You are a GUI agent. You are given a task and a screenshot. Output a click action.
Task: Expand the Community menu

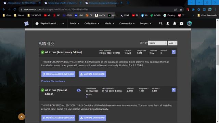coord(127,24)
